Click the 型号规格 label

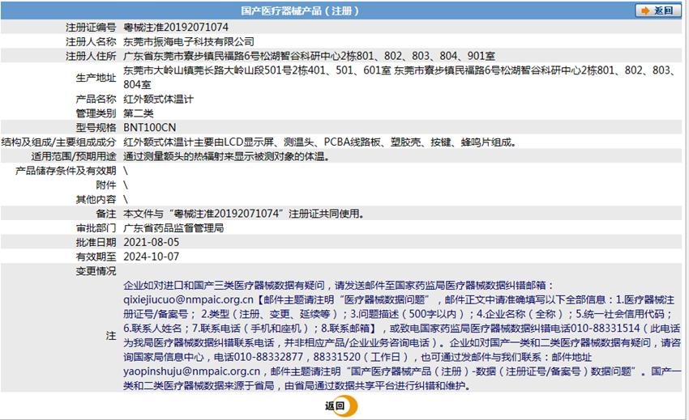(96, 128)
